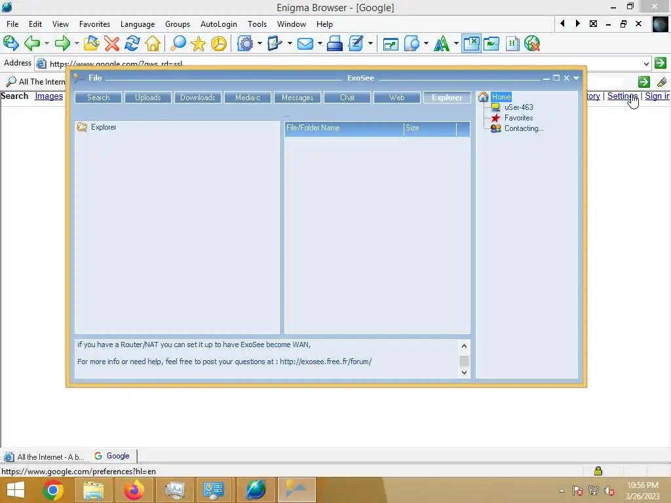Click the Images link on Google page
This screenshot has height=503, width=671.
click(x=48, y=96)
